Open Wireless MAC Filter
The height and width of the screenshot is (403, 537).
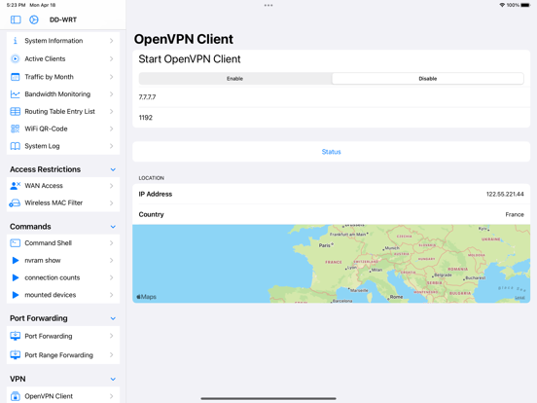coord(63,203)
